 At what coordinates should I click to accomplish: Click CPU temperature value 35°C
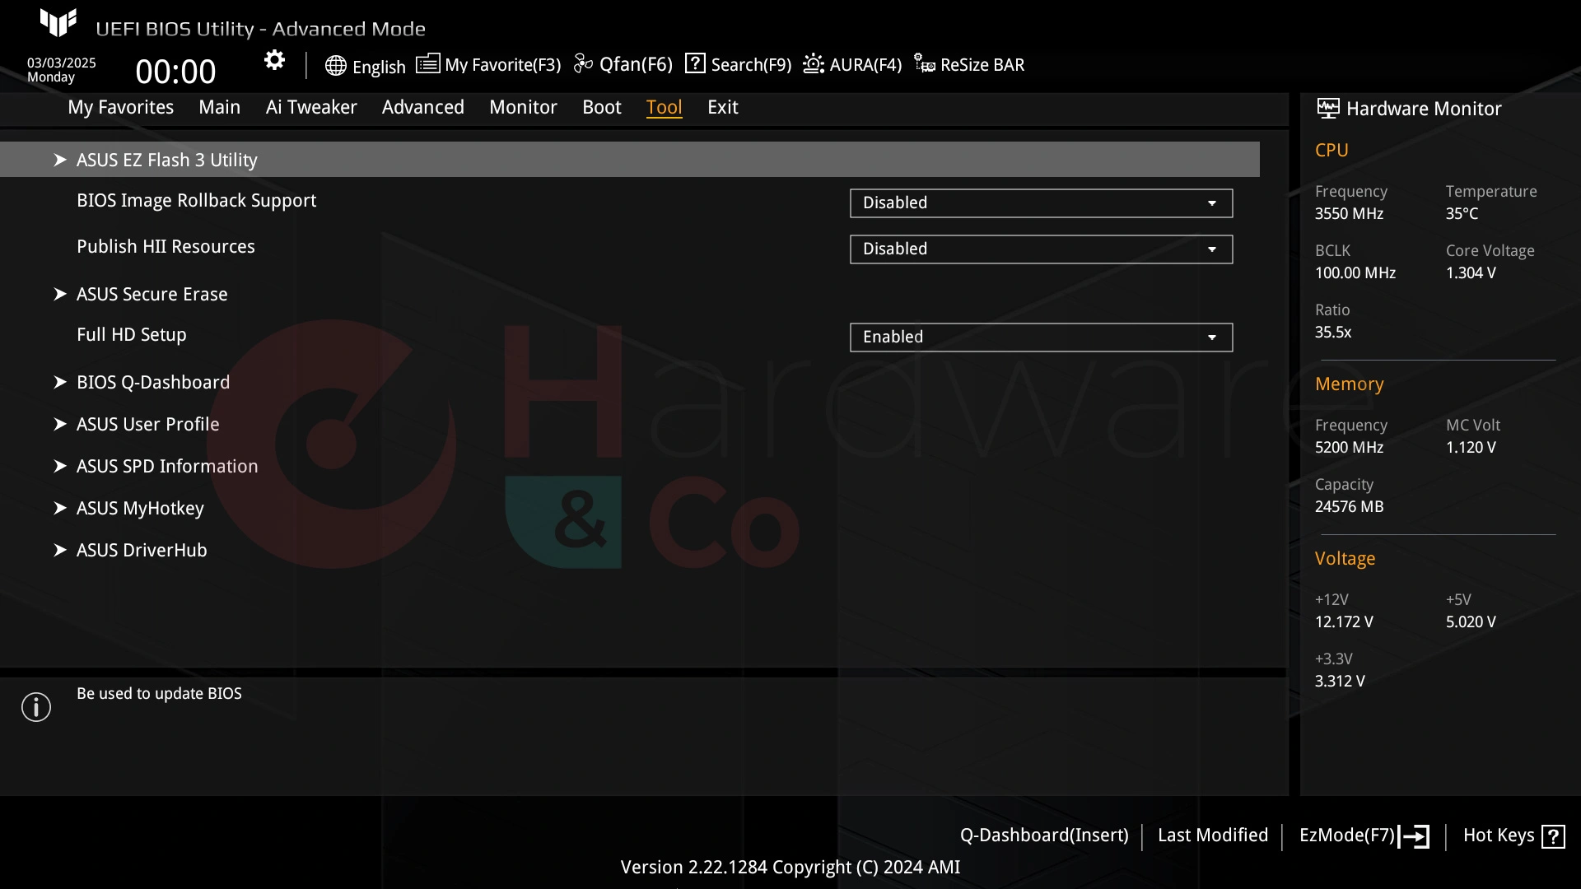click(x=1462, y=214)
